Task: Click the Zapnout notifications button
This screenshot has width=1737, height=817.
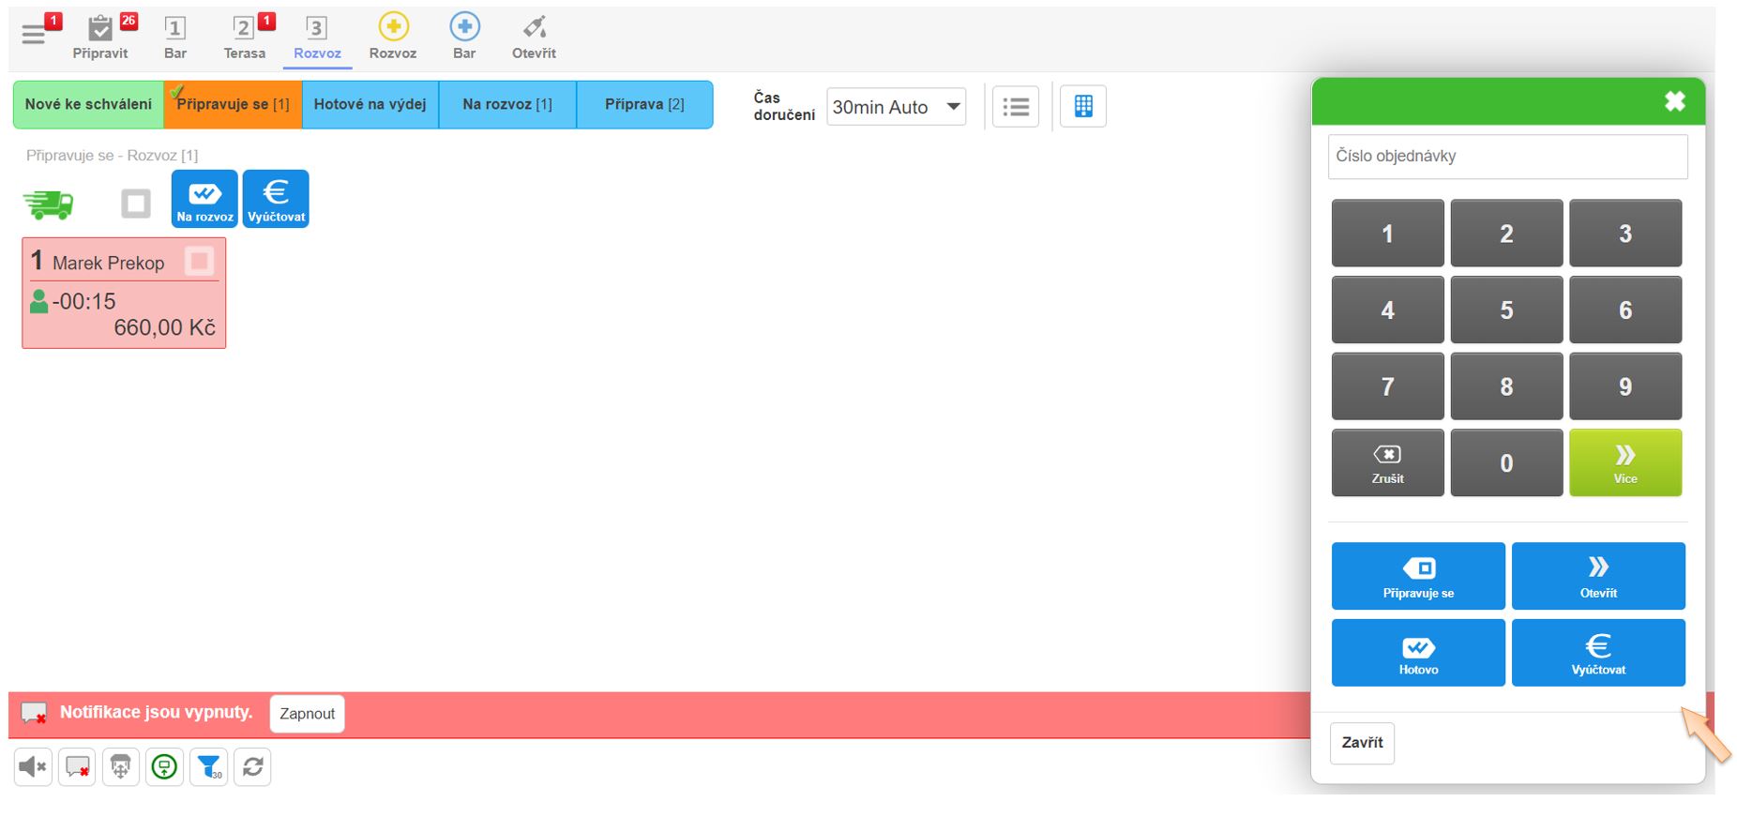Action: [x=307, y=714]
